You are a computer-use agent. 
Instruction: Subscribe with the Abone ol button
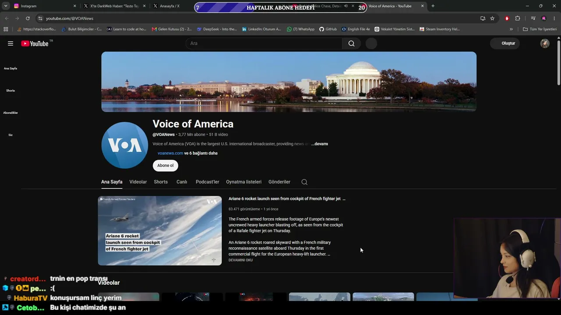165,165
